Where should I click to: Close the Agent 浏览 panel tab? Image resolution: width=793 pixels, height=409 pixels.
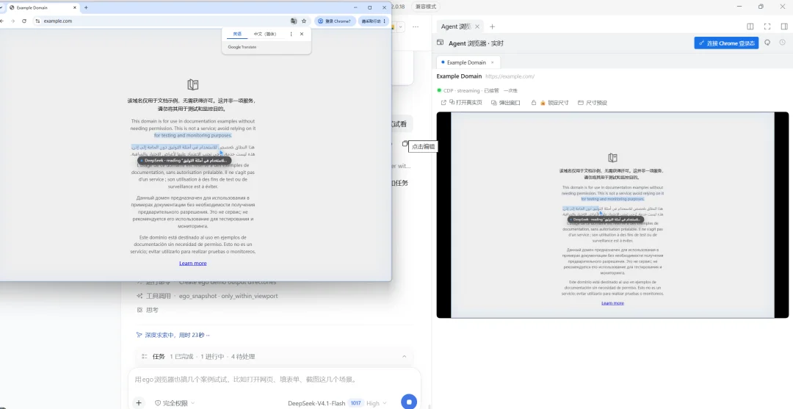(x=479, y=26)
